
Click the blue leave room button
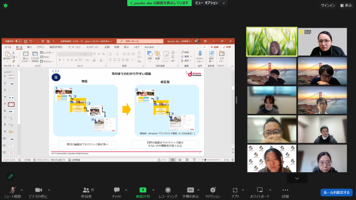click(x=337, y=193)
